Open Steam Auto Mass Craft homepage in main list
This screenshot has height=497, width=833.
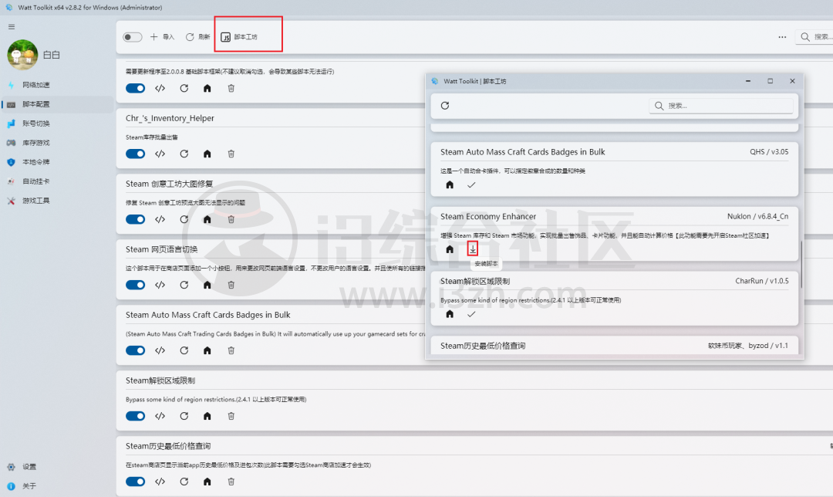click(207, 350)
